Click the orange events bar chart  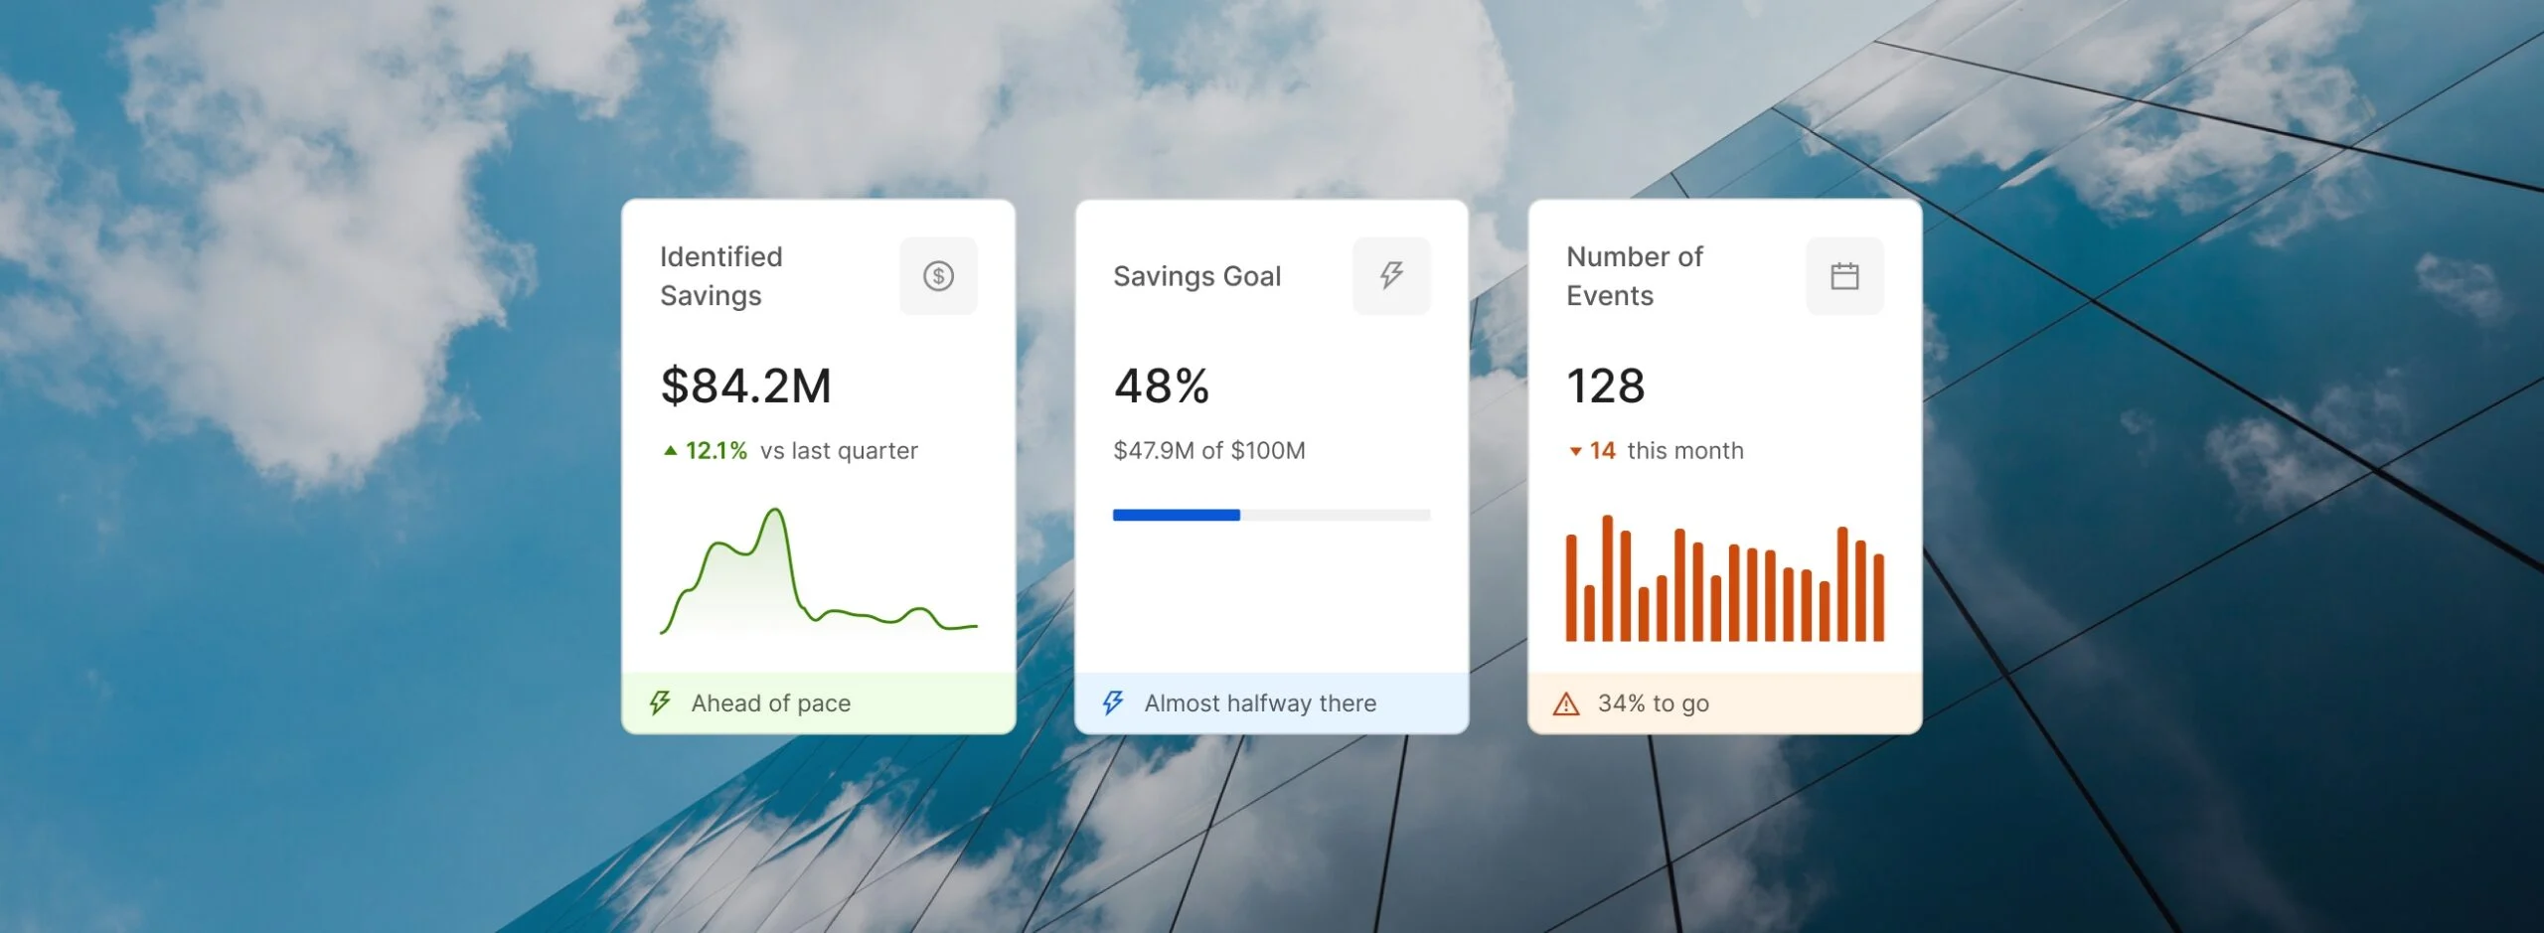click(1725, 578)
